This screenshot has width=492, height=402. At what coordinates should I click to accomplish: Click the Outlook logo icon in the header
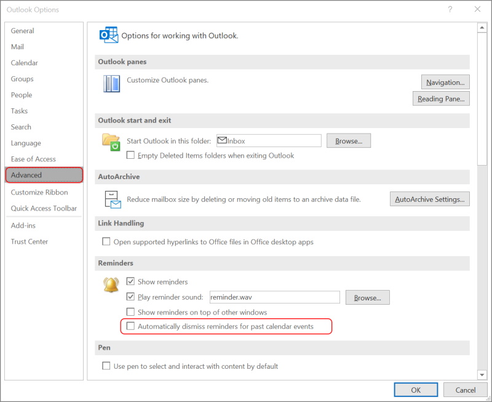pyautogui.click(x=108, y=36)
